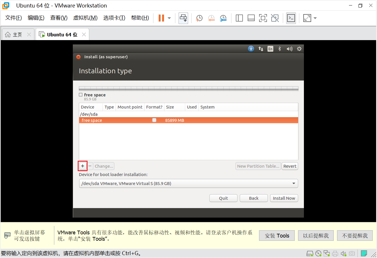Click the System column header
This screenshot has height=258, width=377.
tap(248, 107)
